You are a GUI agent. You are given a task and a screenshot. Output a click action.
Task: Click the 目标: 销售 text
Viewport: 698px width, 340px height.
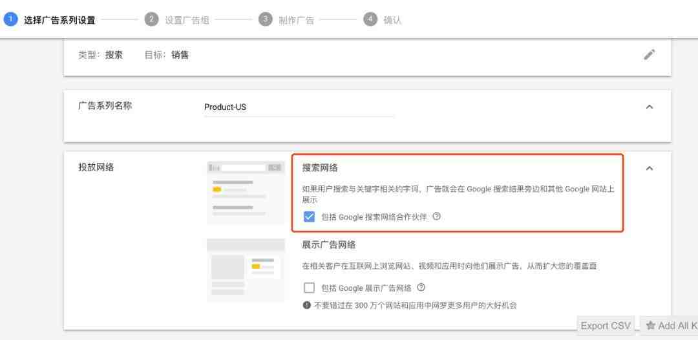pos(167,55)
